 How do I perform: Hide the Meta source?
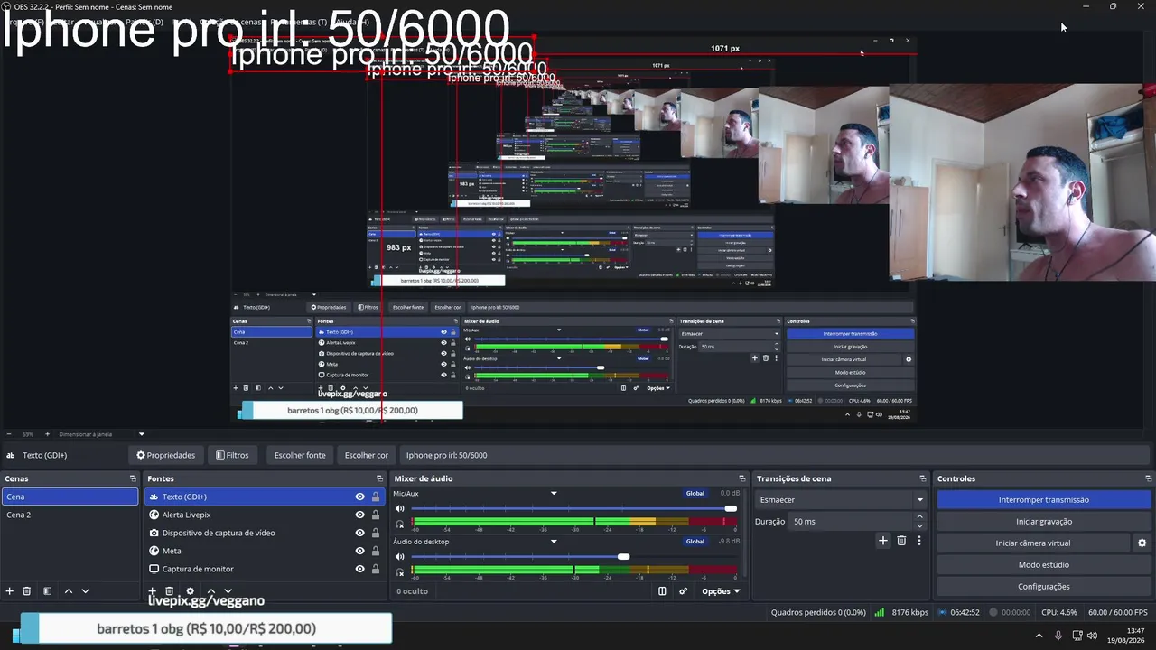(x=359, y=551)
